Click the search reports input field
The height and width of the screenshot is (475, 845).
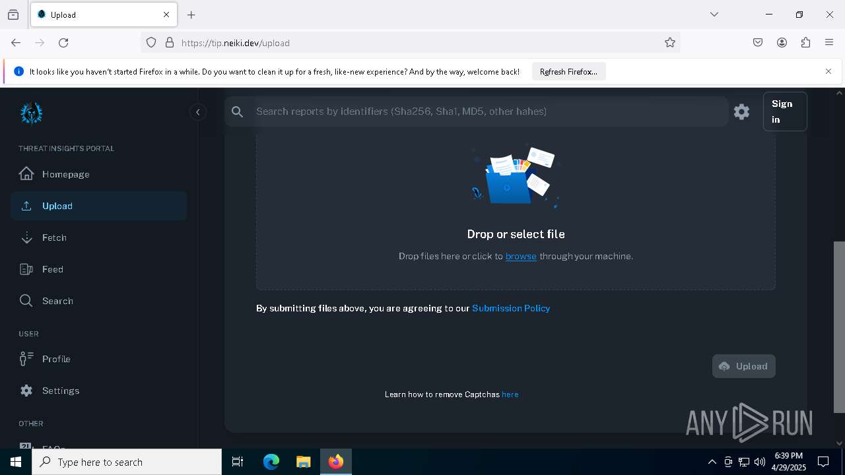point(489,111)
